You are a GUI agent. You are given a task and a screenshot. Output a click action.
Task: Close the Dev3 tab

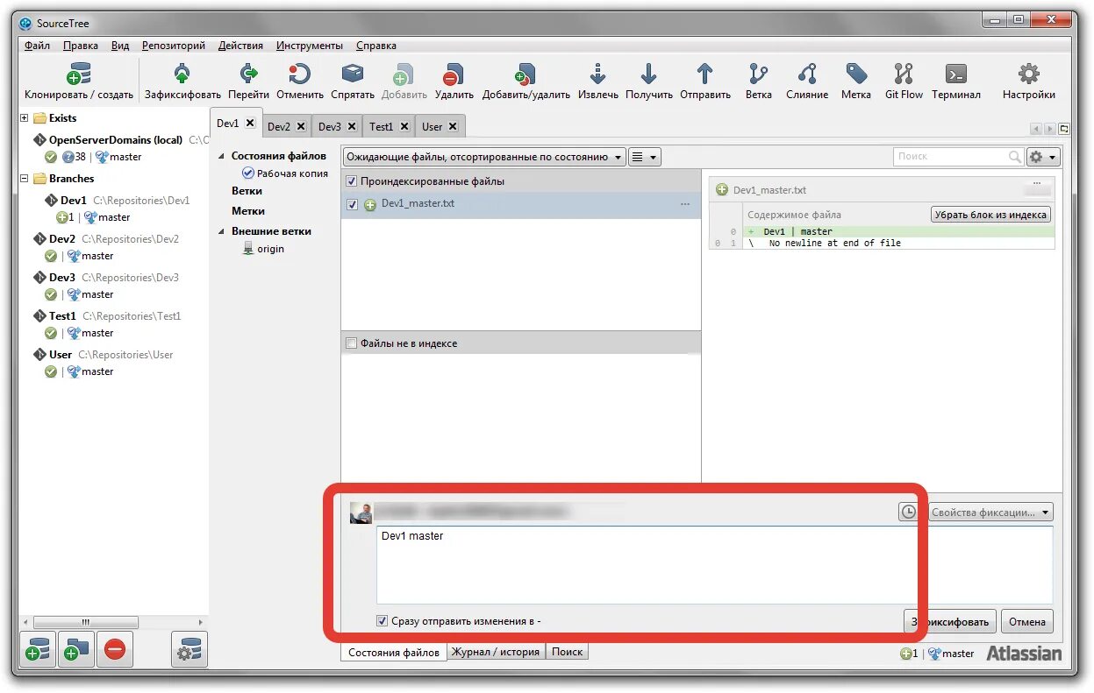click(x=352, y=126)
